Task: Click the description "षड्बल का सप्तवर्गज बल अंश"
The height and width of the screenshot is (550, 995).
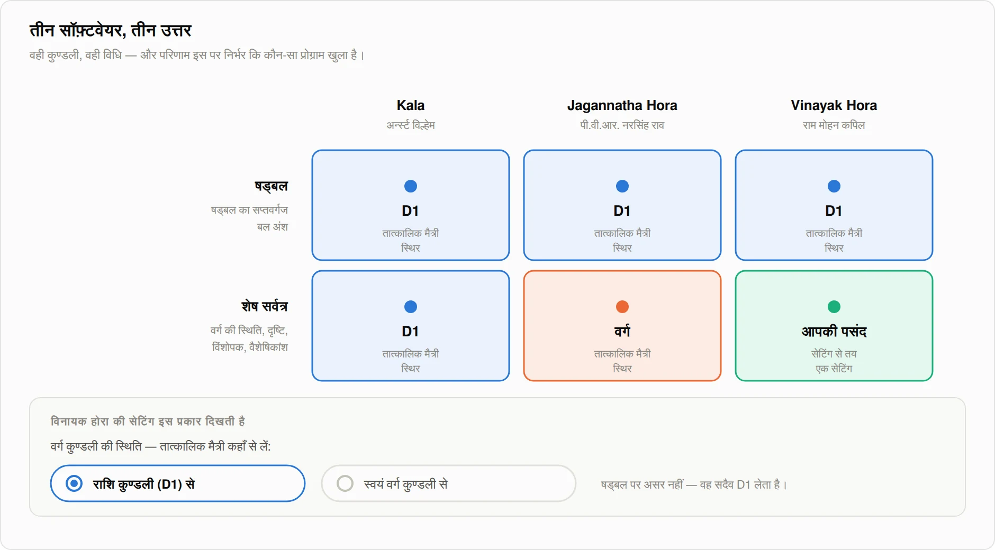Action: click(249, 218)
